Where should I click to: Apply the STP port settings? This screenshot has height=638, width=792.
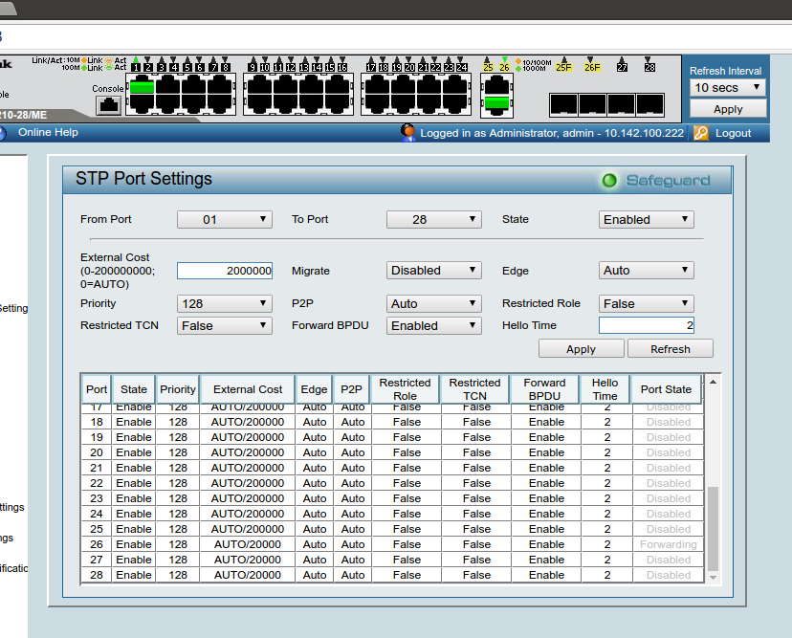581,349
